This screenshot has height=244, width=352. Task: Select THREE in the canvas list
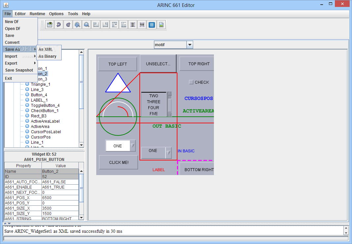tap(154, 102)
